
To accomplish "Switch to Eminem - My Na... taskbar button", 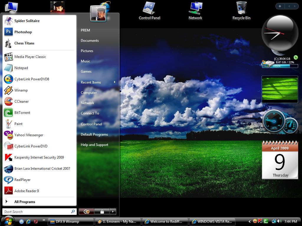I will (x=118, y=221).
